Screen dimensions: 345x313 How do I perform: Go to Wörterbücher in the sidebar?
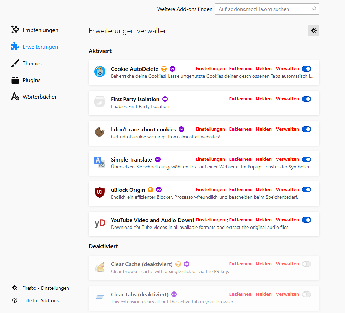pyautogui.click(x=39, y=97)
